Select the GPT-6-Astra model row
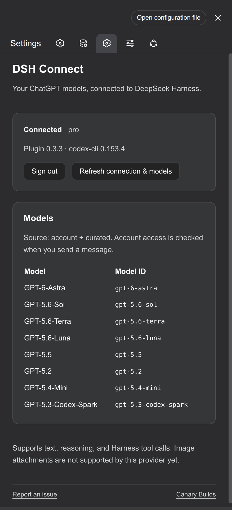Image resolution: width=232 pixels, height=510 pixels. (x=114, y=288)
